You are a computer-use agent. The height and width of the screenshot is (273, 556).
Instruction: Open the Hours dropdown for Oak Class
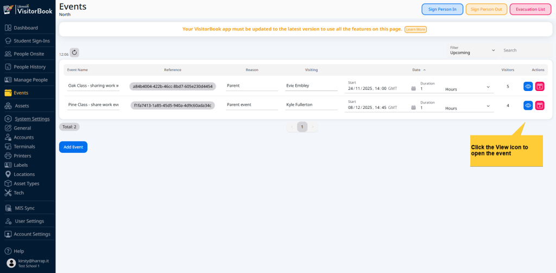point(467,88)
